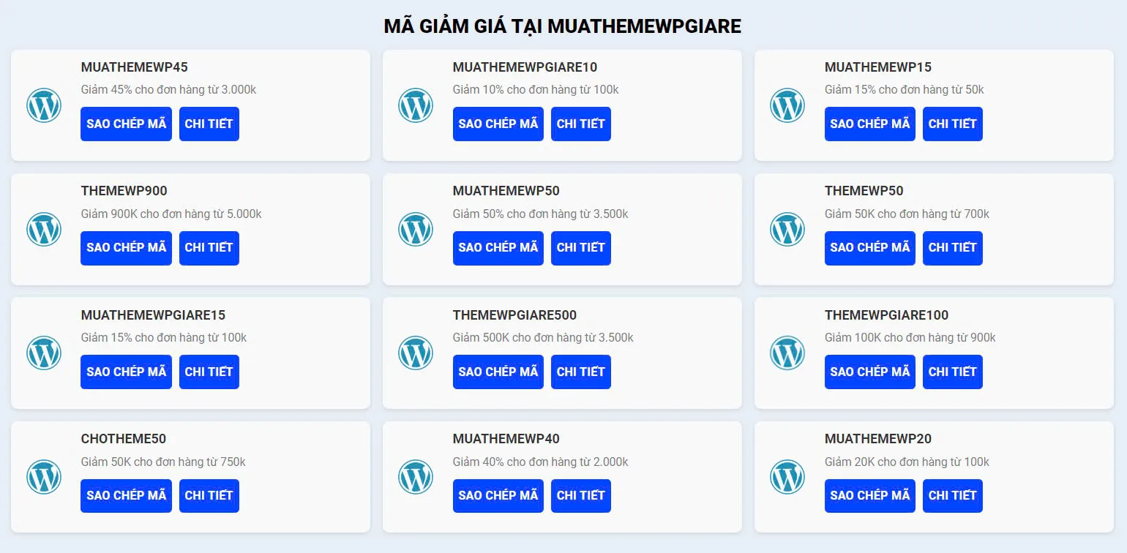
Task: View details of the THEMEWP50 coupon
Action: (x=952, y=247)
